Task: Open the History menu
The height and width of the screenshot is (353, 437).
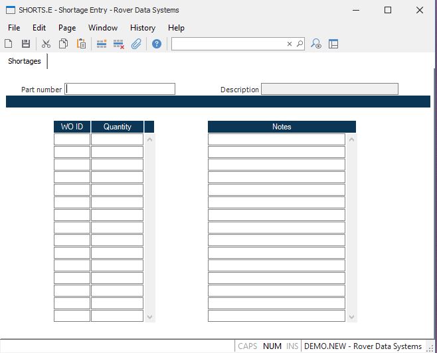Action: [x=142, y=28]
